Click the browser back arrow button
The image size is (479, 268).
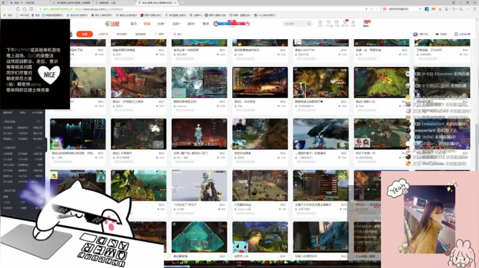click(5, 9)
